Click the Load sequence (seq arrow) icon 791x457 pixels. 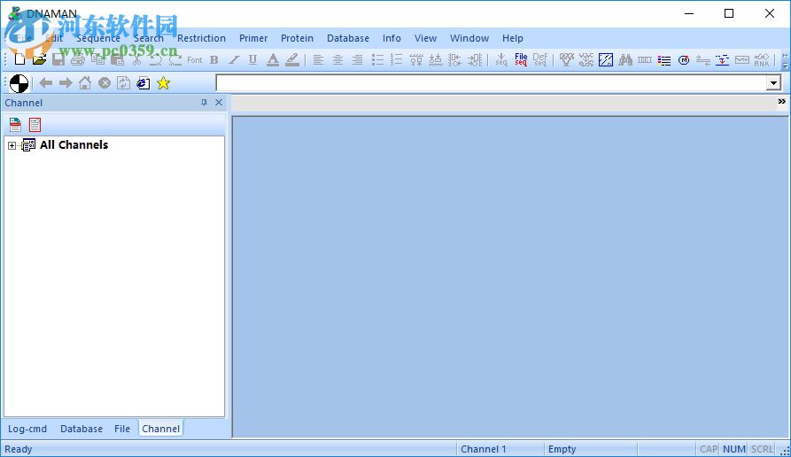pyautogui.click(x=501, y=59)
